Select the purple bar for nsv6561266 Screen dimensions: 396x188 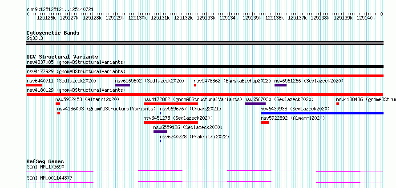pos(280,85)
